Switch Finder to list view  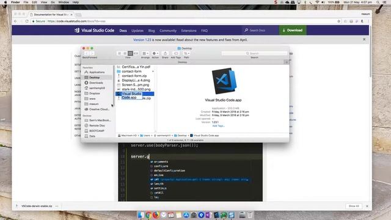125,53
